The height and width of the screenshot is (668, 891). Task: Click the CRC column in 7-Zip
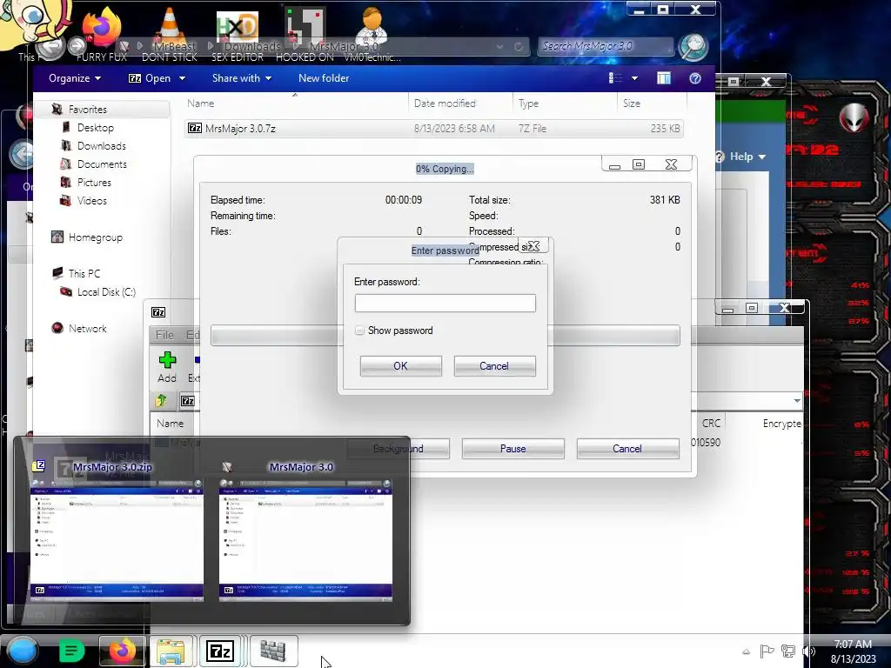[711, 424]
